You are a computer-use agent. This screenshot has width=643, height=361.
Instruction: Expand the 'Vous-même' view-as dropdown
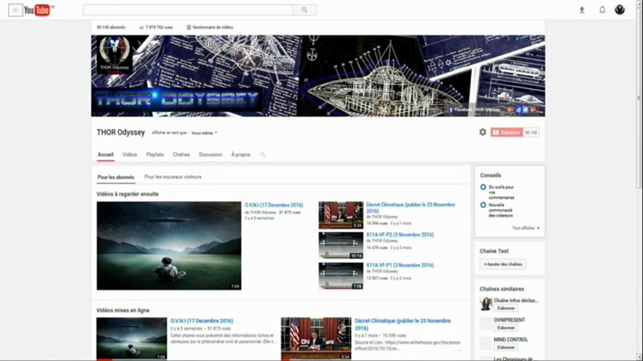point(204,133)
